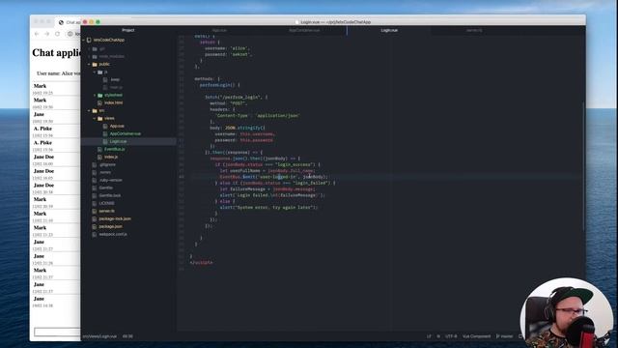The image size is (618, 348).
Task: Click first A. Pinke message in Chat window
Action: 42,129
